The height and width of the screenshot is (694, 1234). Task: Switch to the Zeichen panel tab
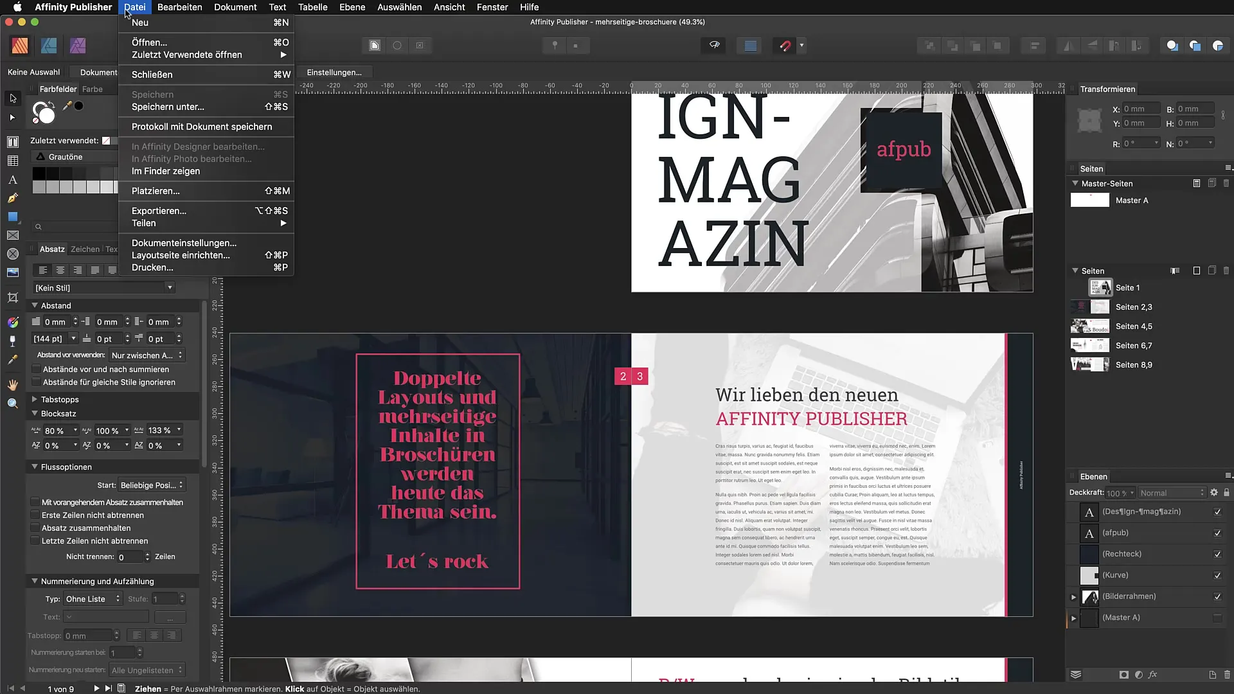[x=85, y=249]
